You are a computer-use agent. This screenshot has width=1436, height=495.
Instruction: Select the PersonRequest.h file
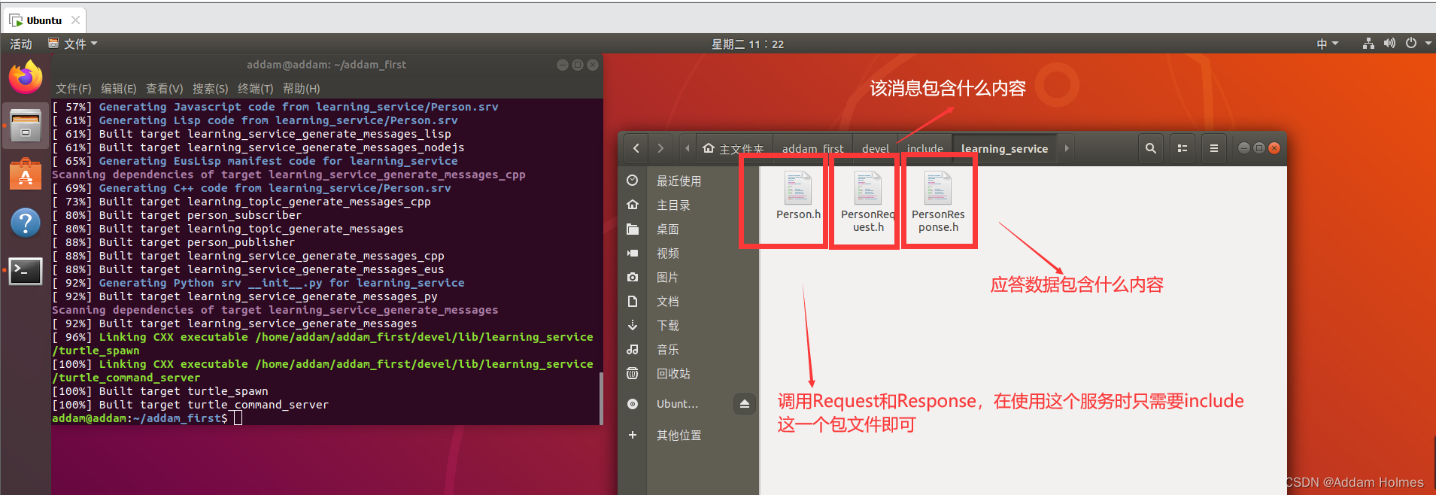(x=868, y=202)
